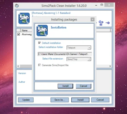The image size is (127, 114).
Task: Click the snowflake icon in main header
Action: (x=108, y=23)
